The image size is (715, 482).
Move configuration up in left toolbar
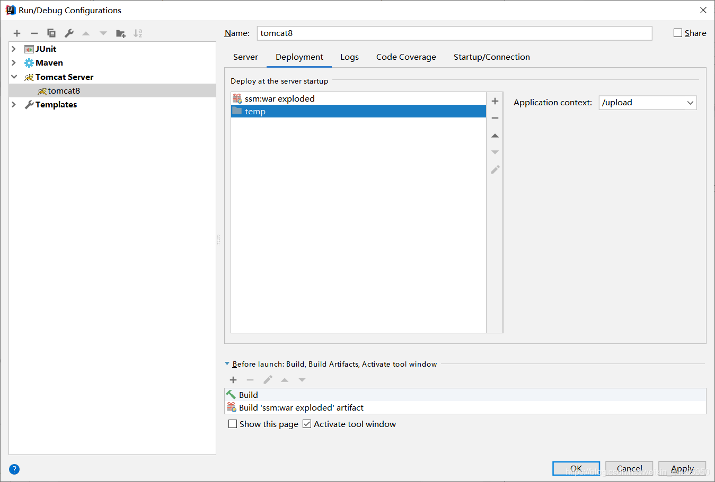(x=86, y=33)
